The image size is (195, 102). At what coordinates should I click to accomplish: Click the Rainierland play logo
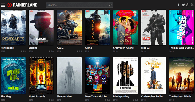pos(9,5)
